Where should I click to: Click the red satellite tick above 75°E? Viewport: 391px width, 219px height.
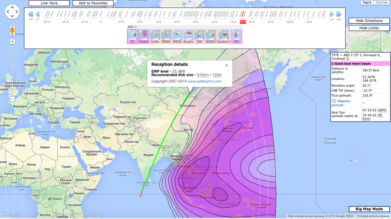click(243, 14)
